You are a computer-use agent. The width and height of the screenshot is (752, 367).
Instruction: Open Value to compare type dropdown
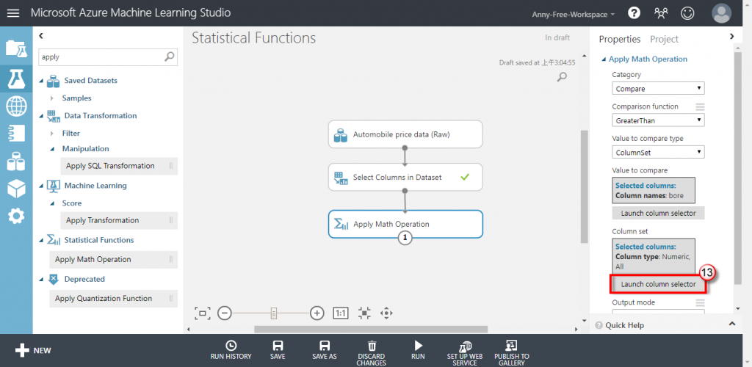[658, 153]
